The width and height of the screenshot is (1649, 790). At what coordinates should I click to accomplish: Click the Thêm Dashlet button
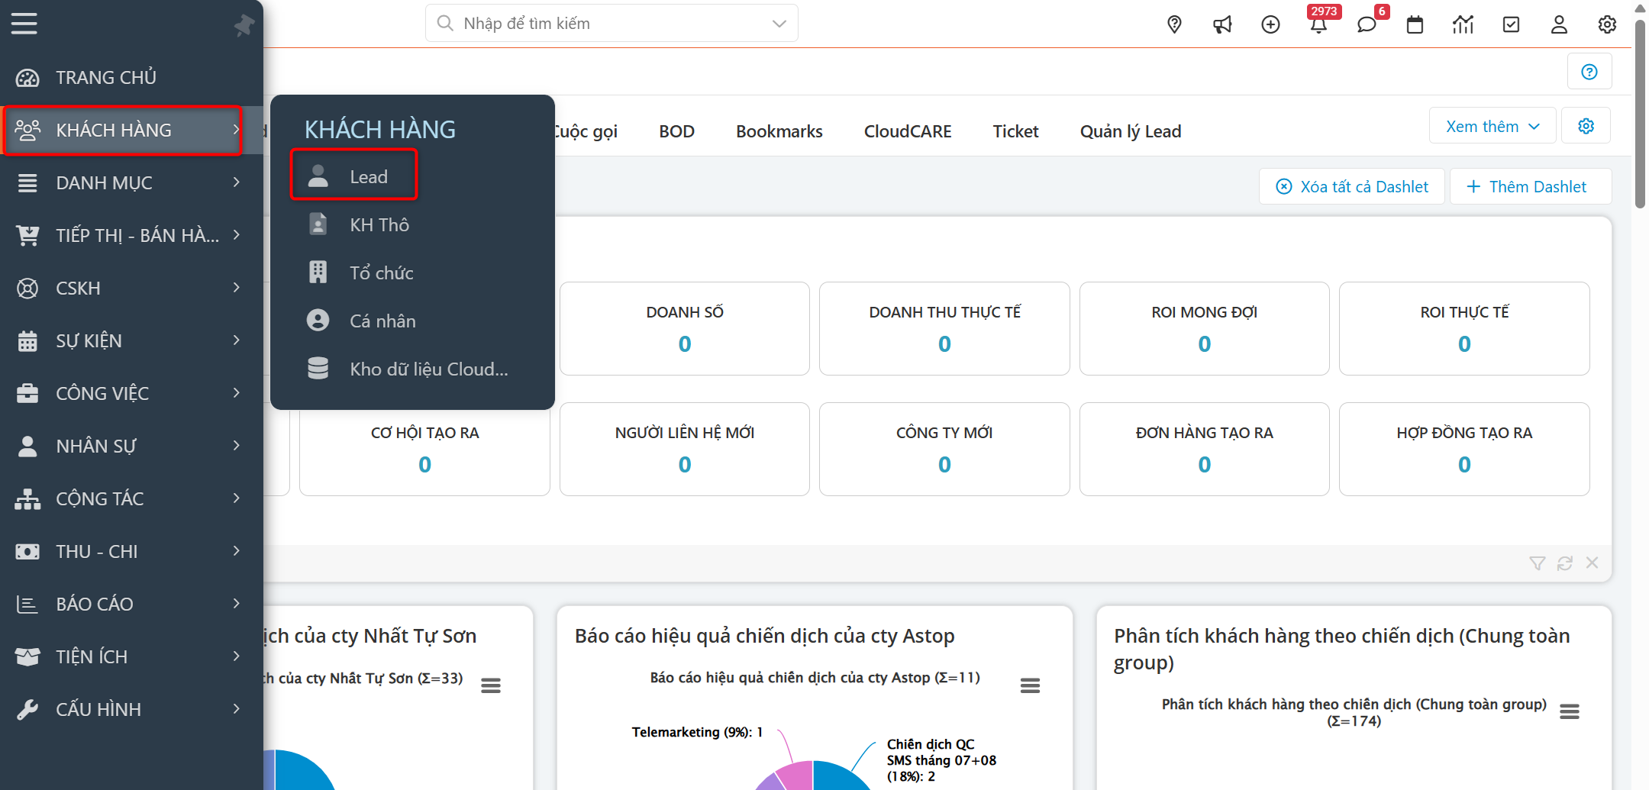[1529, 187]
